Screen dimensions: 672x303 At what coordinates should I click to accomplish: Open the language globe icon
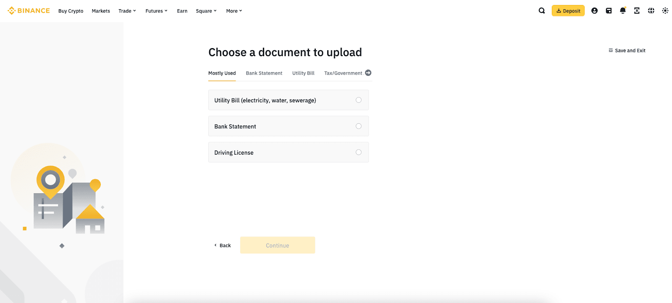click(651, 11)
